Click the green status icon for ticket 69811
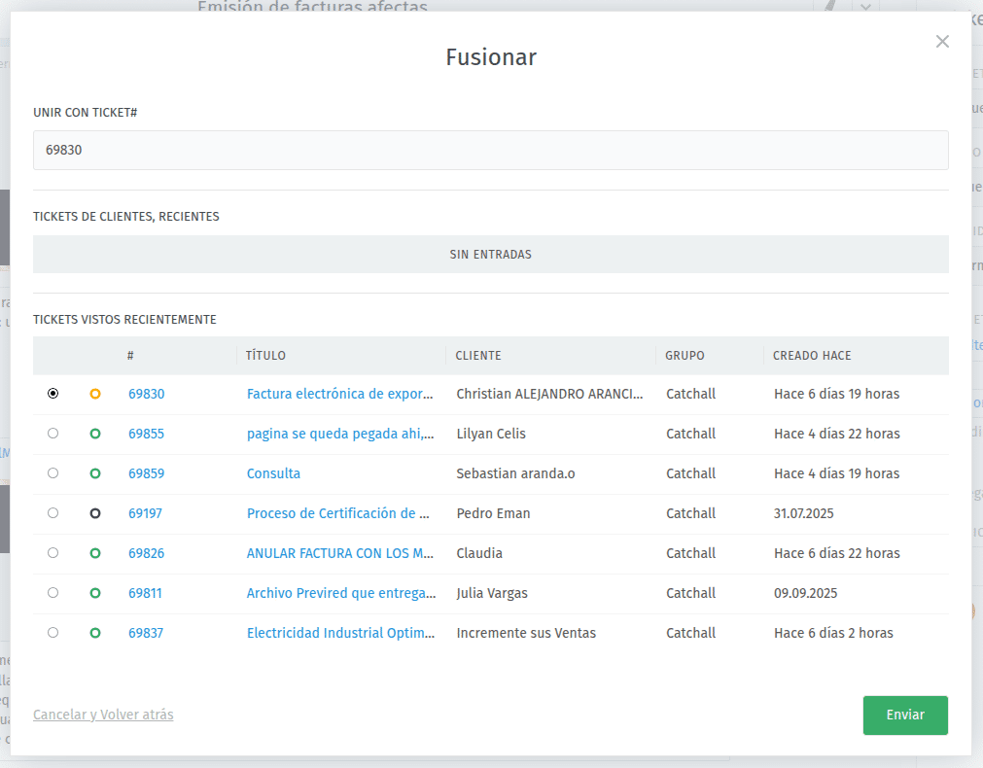Image resolution: width=983 pixels, height=768 pixels. tap(95, 593)
